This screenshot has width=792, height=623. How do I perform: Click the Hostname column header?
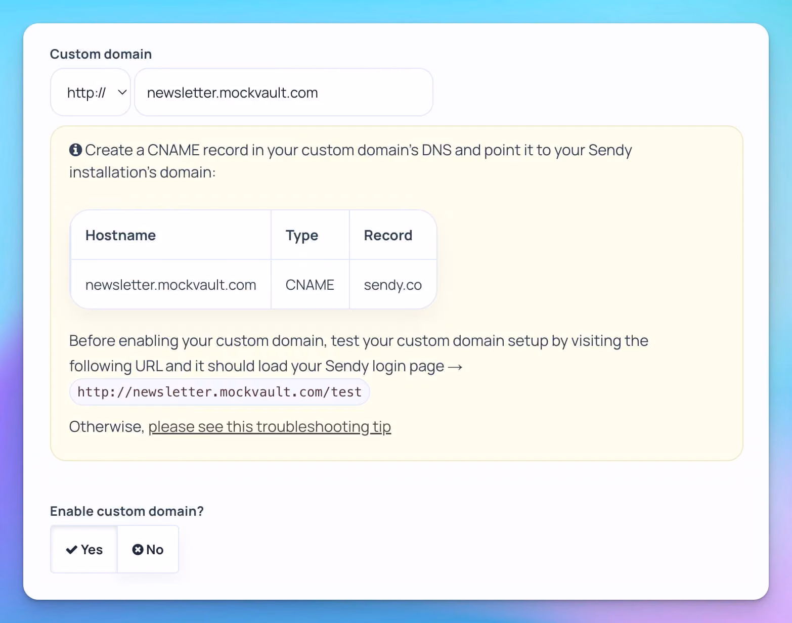click(171, 235)
